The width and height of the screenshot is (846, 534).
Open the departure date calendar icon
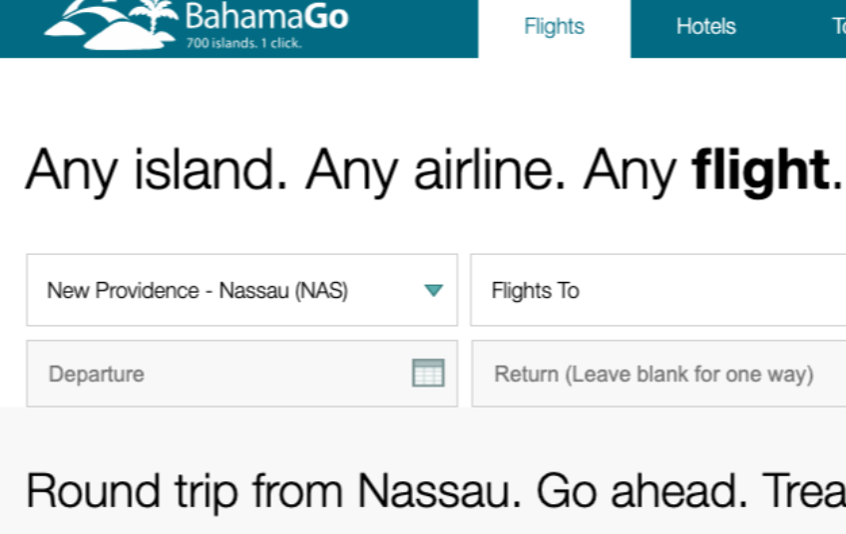428,374
